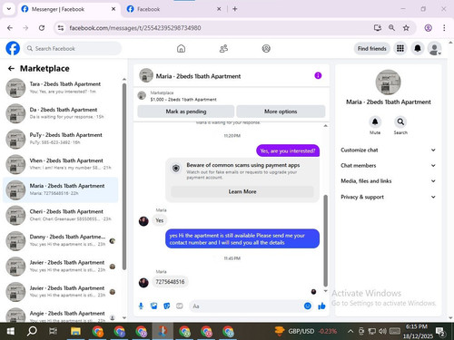This screenshot has width=454, height=340.
Task: Expand Privacy & support section
Action: click(389, 197)
